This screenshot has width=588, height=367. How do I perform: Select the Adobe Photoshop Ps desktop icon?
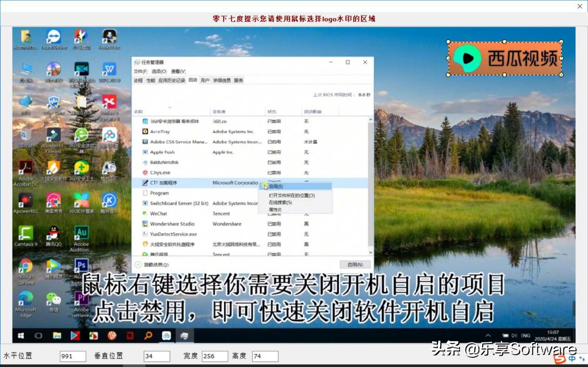tap(81, 271)
